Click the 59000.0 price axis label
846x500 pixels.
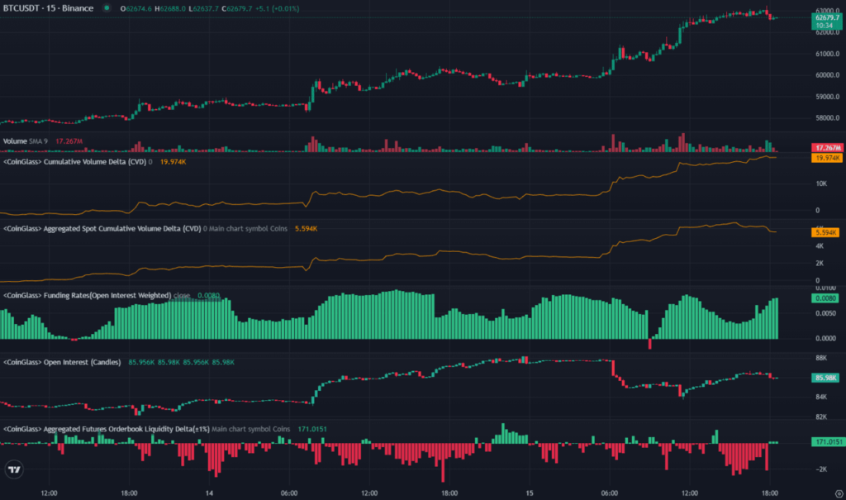pos(827,97)
